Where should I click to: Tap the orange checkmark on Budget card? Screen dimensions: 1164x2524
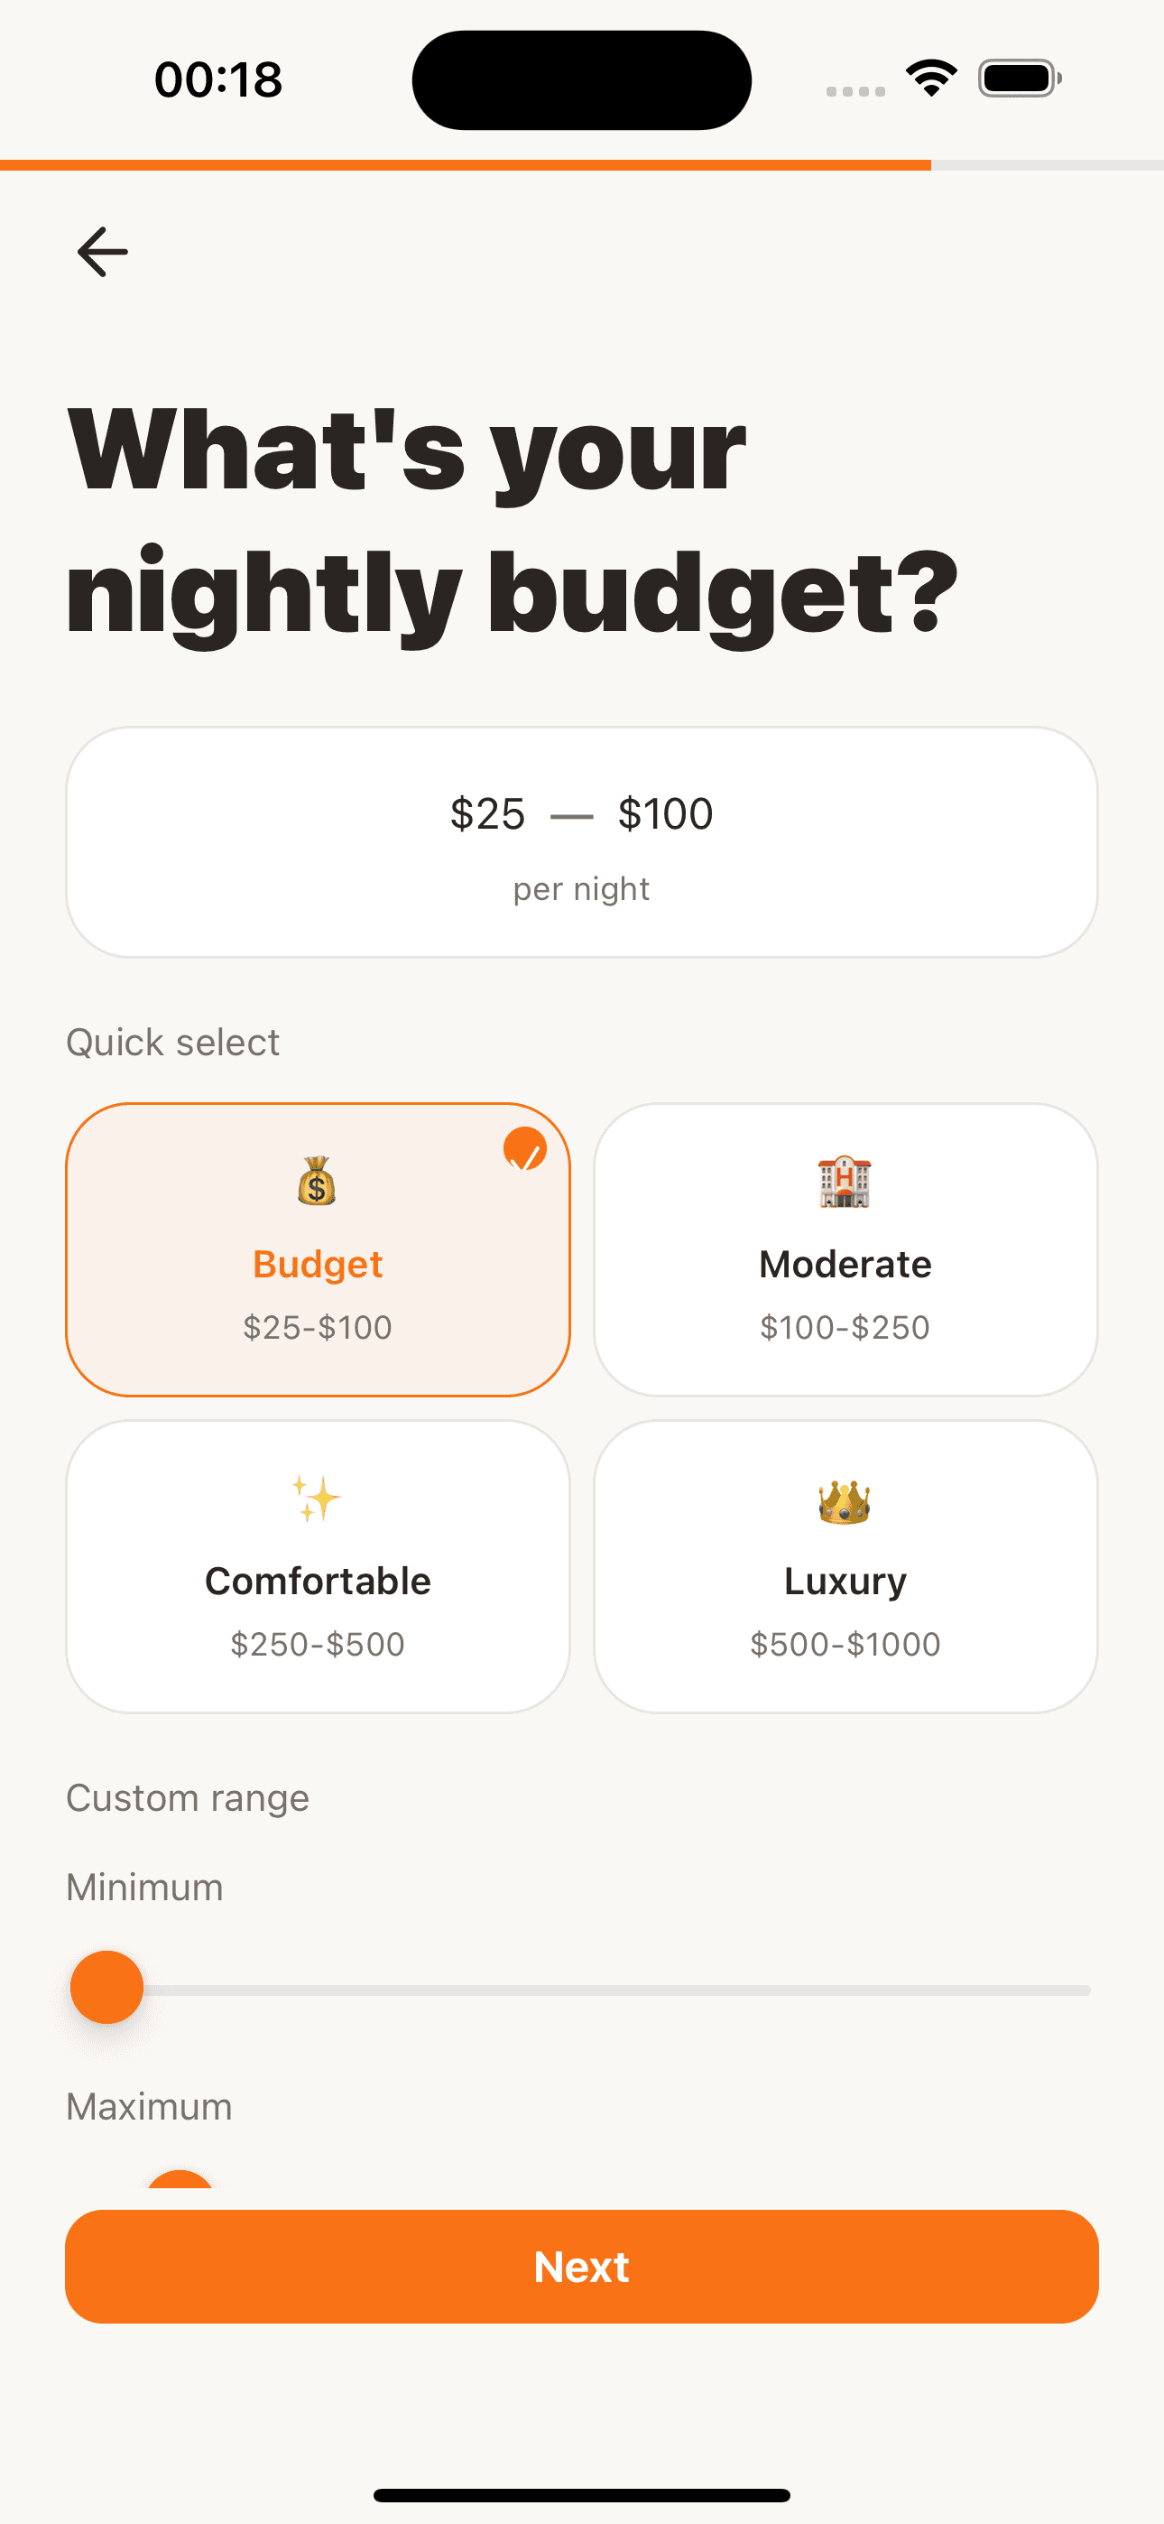pyautogui.click(x=525, y=1149)
